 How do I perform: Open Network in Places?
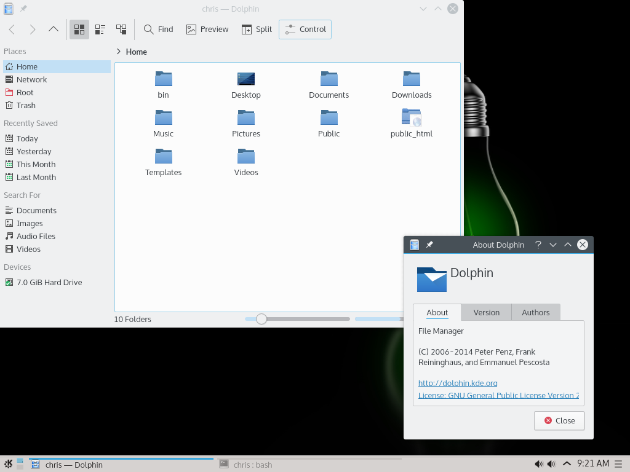(57, 79)
